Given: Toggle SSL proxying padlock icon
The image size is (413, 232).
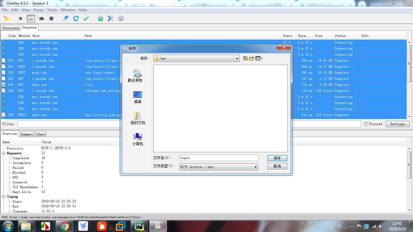Looking at the screenshot, I should (31, 18).
